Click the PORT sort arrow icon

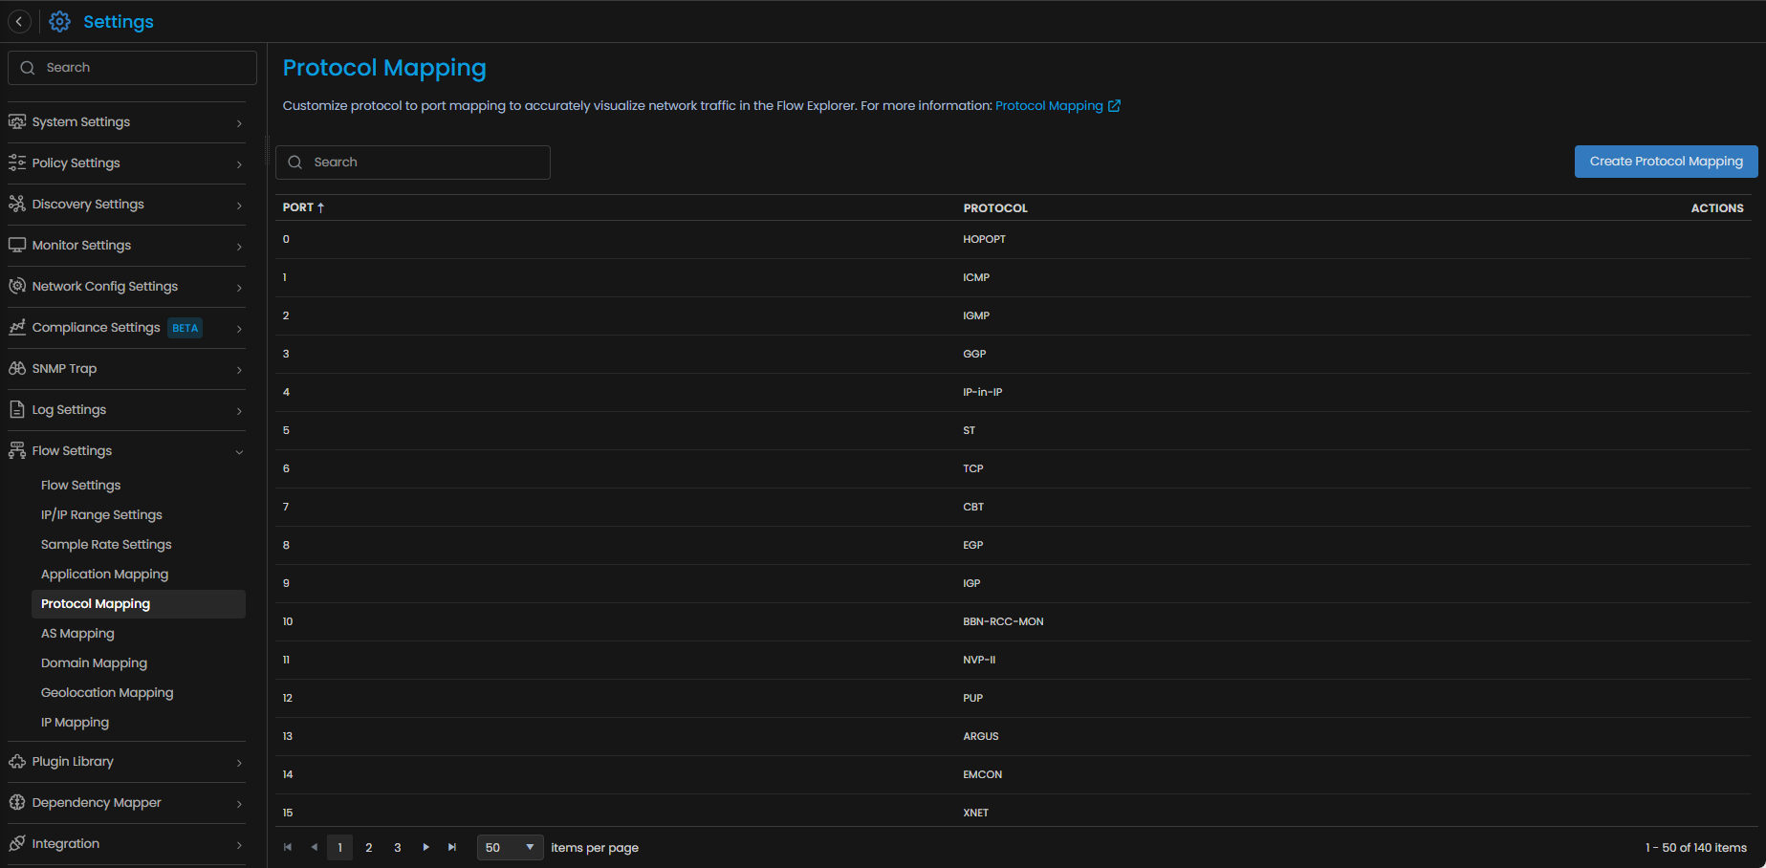pyautogui.click(x=321, y=207)
